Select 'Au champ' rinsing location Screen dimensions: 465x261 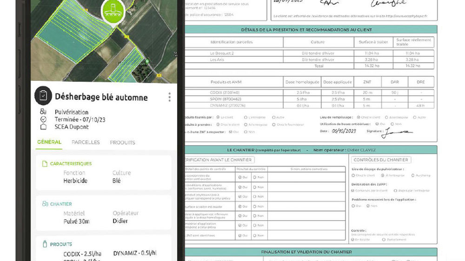tap(412, 175)
